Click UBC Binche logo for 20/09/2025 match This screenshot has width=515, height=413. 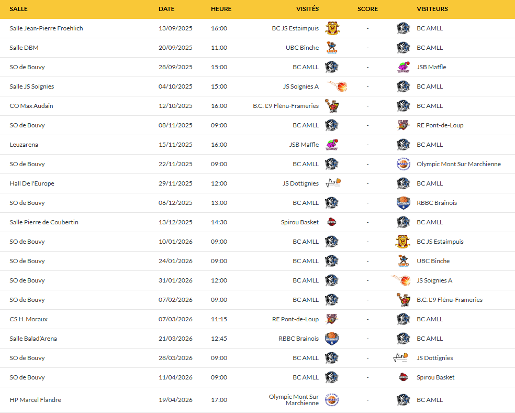(332, 48)
